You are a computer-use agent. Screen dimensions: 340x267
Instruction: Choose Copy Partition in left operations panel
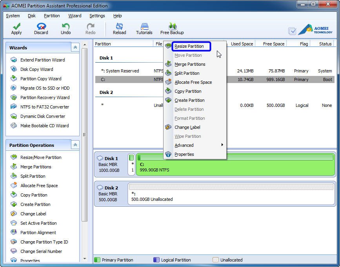[x=34, y=195]
